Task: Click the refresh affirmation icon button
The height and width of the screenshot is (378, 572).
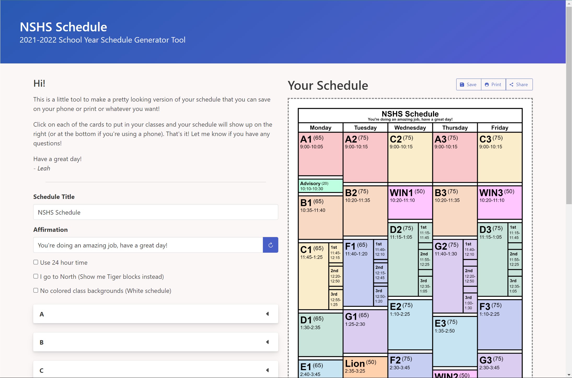Action: coord(270,245)
